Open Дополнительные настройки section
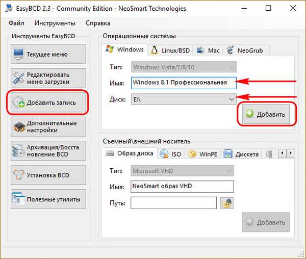306x259 pixels. [48, 126]
